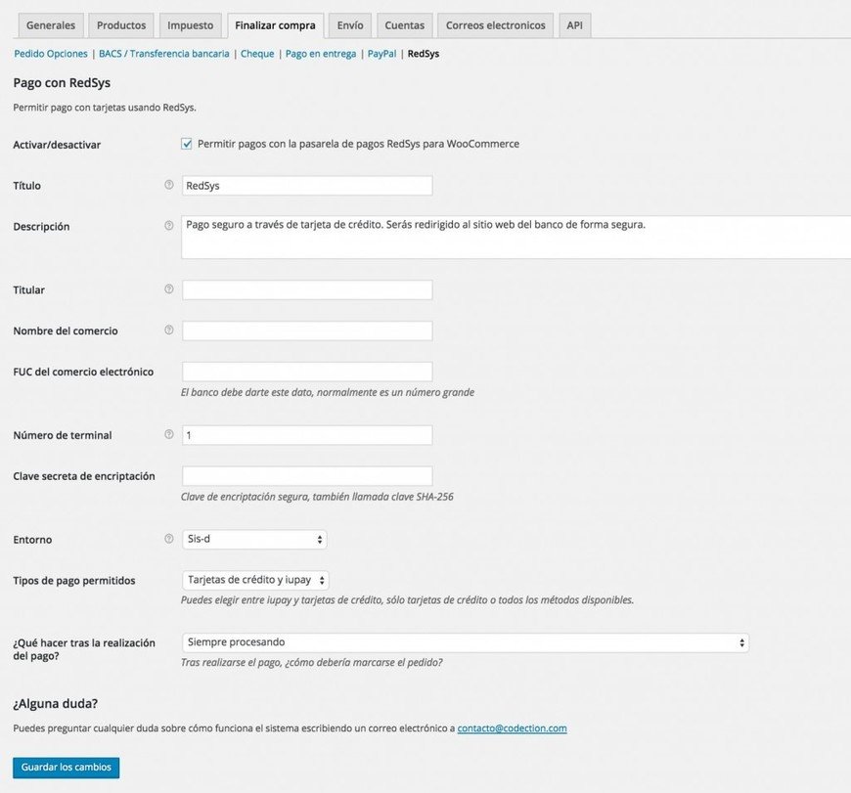Click into the Descripción textarea
This screenshot has height=793, width=851.
[x=516, y=237]
